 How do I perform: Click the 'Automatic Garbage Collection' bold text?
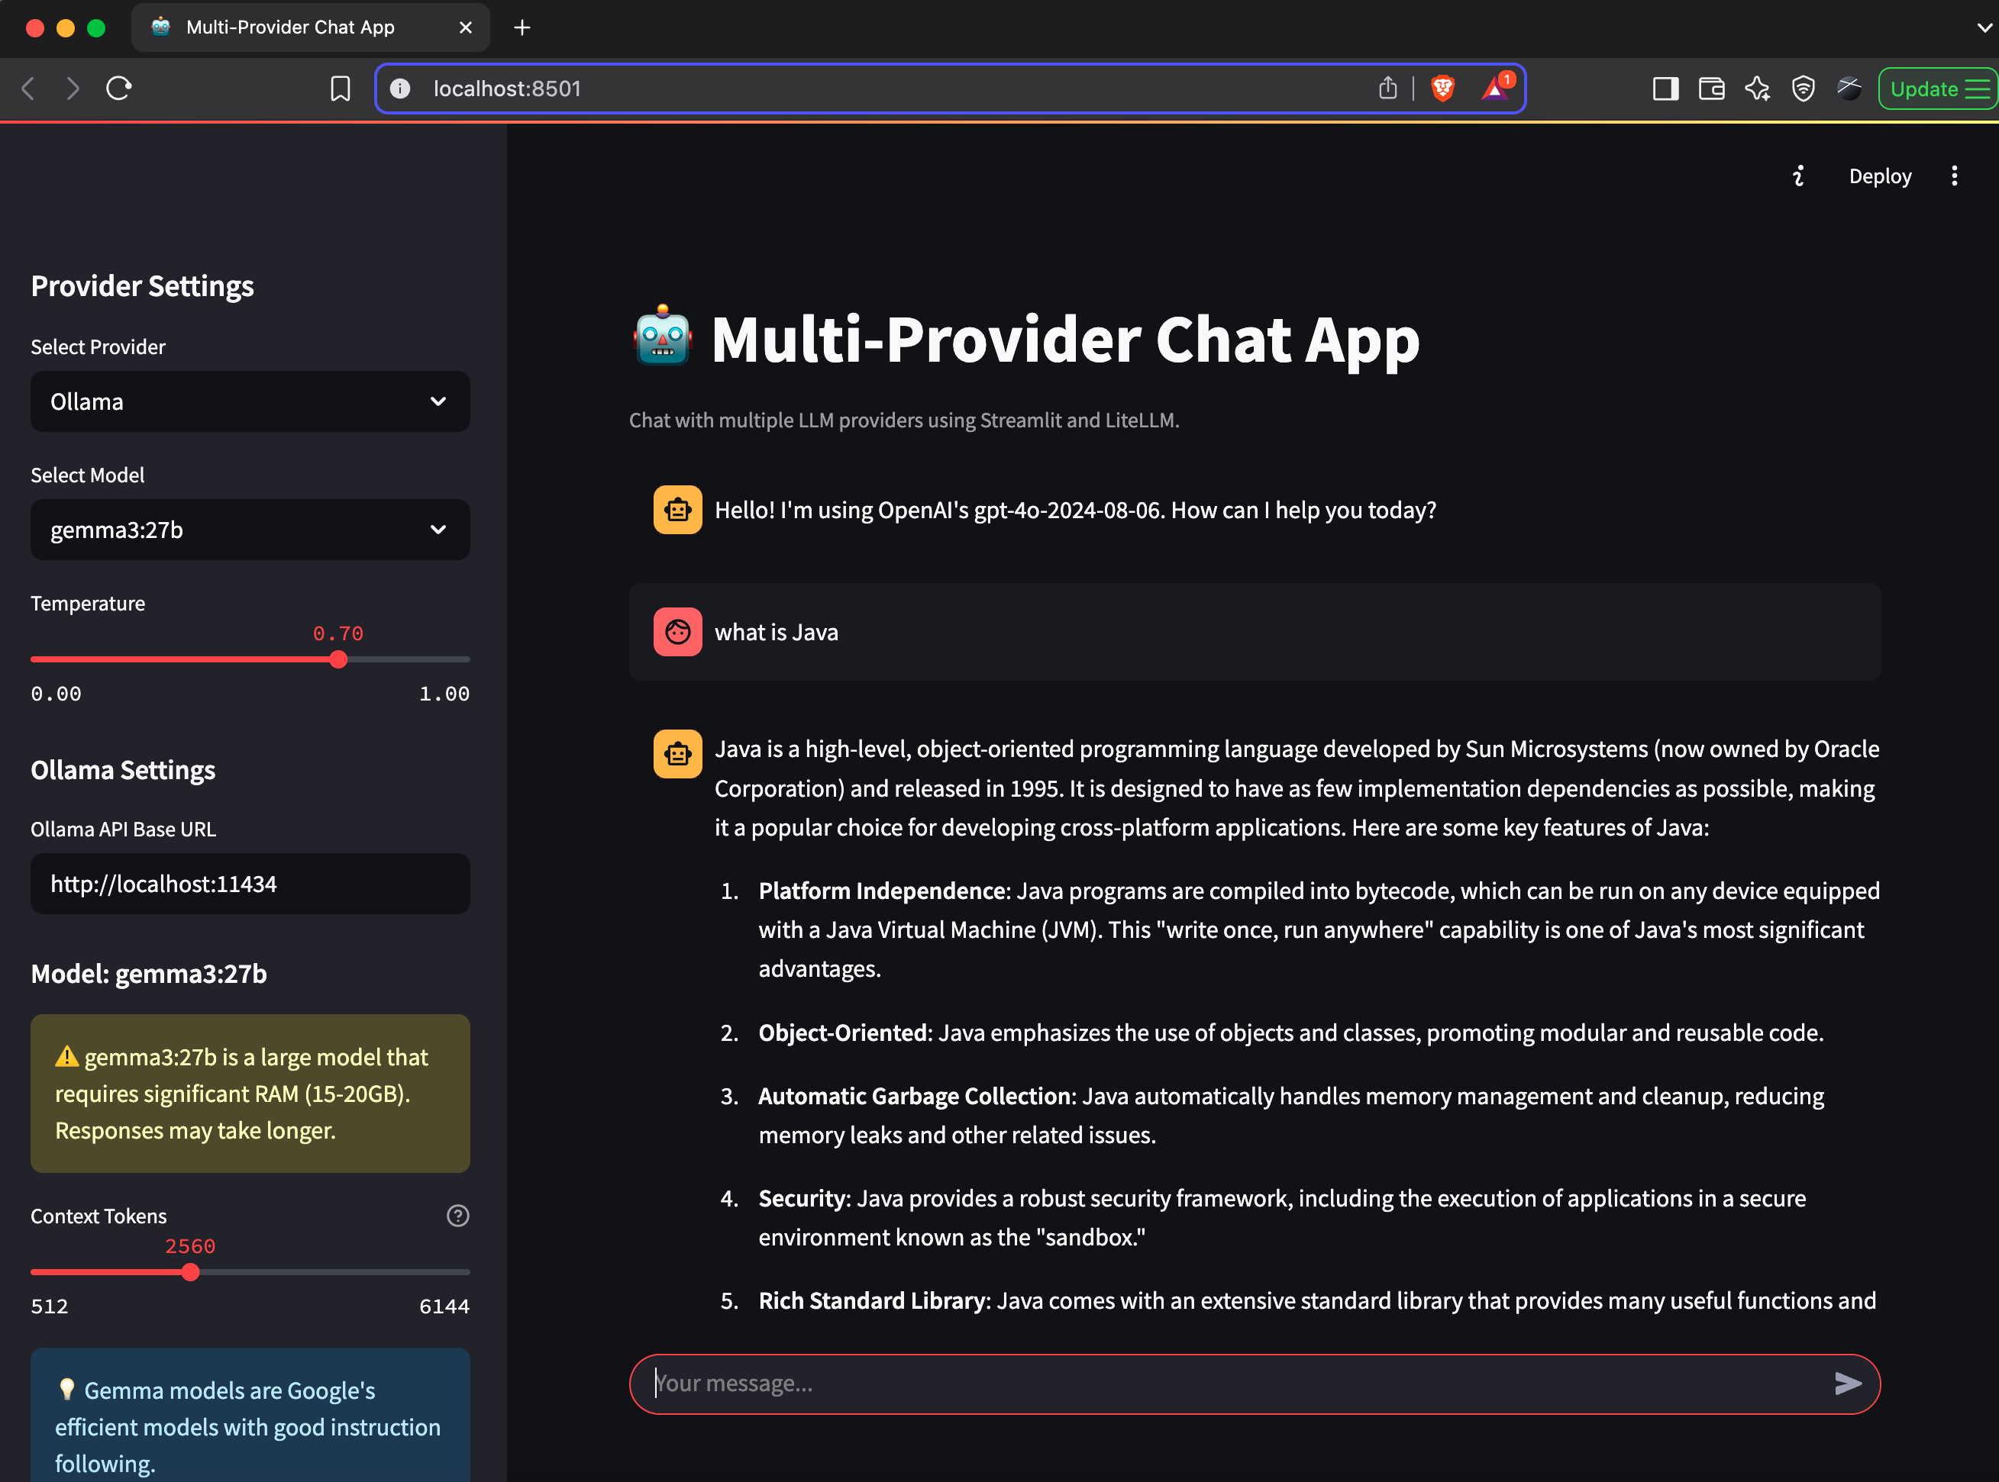pos(915,1097)
